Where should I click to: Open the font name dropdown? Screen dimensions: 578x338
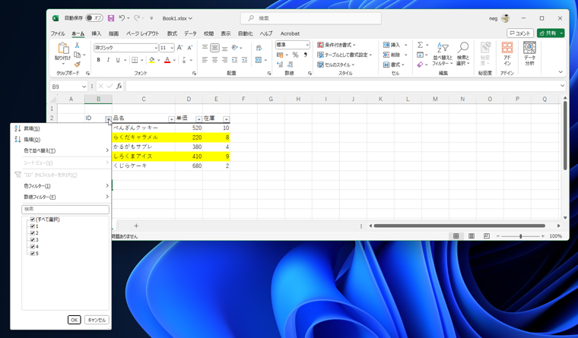click(x=156, y=48)
